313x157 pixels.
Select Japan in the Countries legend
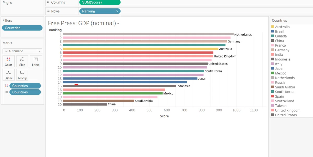pyautogui.click(x=280, y=69)
